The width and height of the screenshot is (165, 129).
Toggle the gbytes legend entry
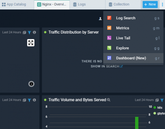(159, 113)
